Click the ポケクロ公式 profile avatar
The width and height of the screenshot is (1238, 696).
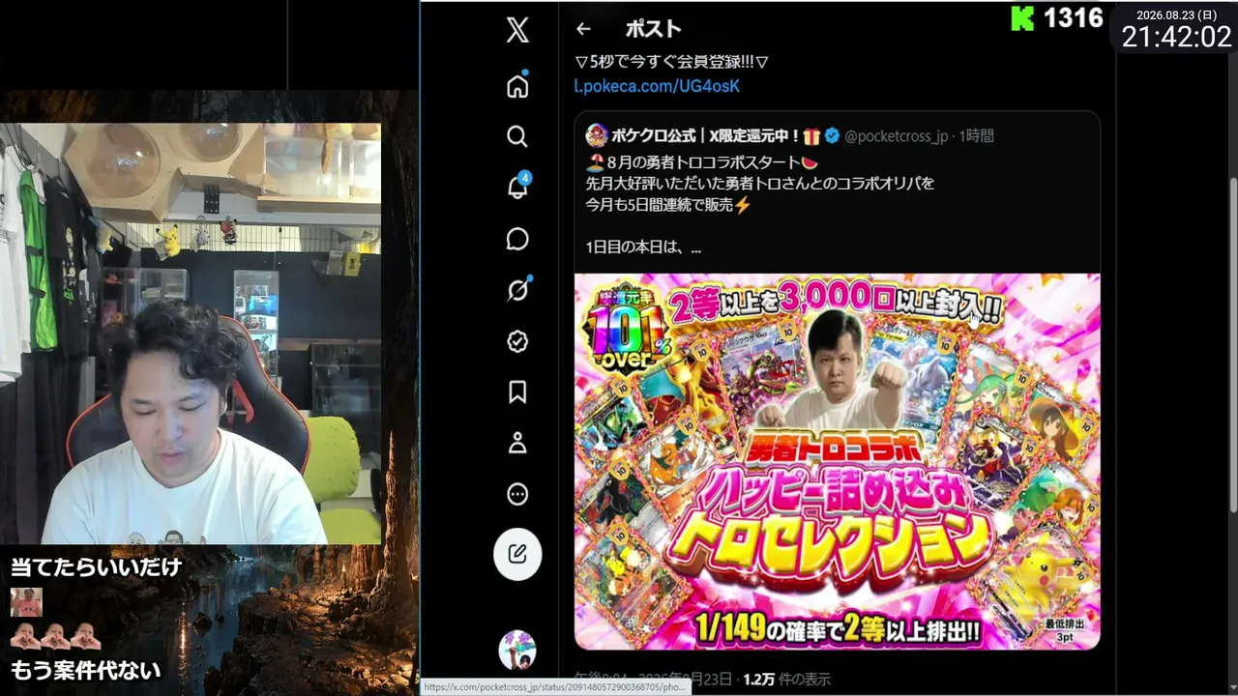coord(596,135)
